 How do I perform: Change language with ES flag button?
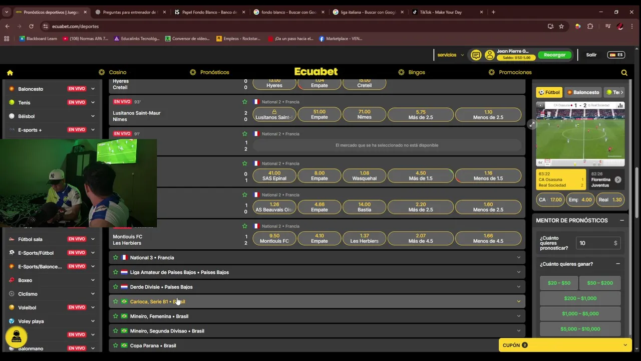(x=616, y=55)
